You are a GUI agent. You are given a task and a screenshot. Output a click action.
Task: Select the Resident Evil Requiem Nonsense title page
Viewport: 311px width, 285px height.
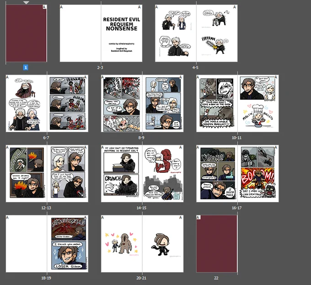[x=122, y=33]
